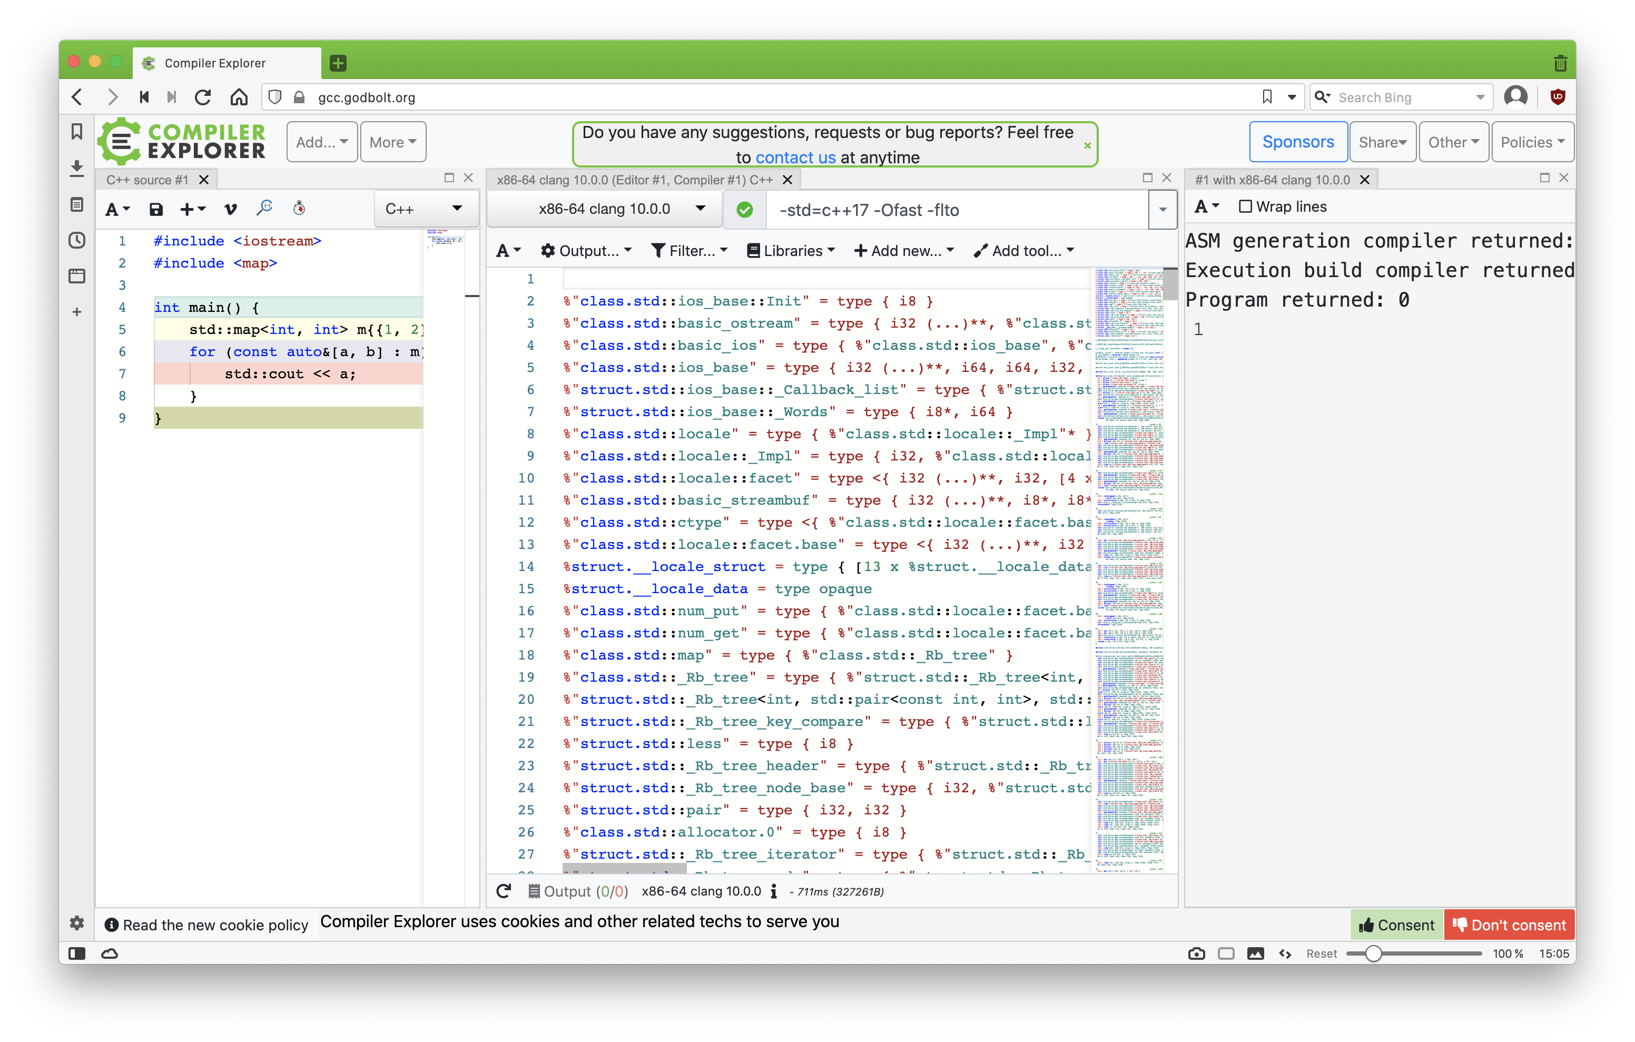Enable the Wrap lines checkbox
This screenshot has height=1042, width=1635.
[1245, 207]
